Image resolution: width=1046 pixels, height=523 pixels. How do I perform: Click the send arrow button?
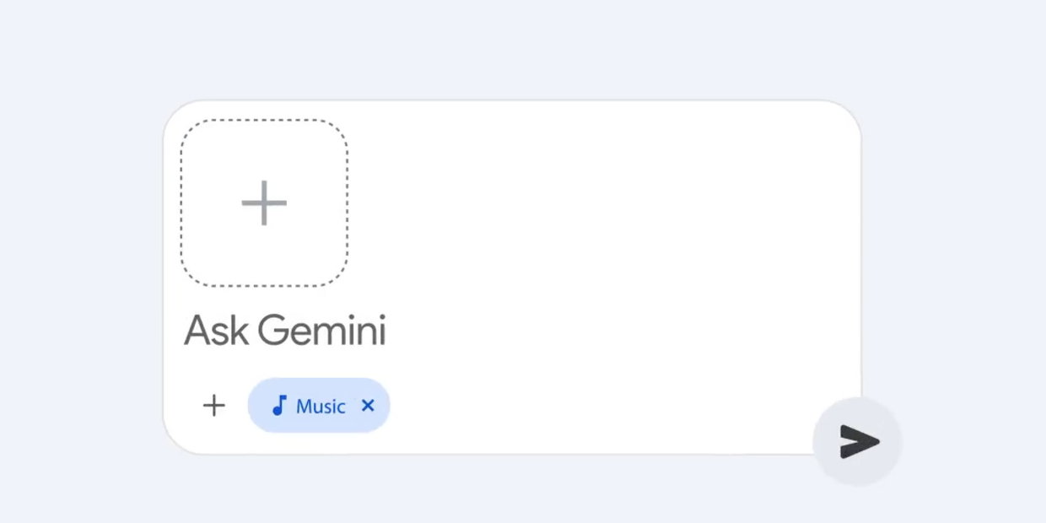(858, 442)
